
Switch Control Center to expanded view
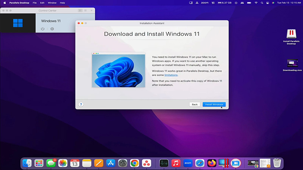[80, 11]
